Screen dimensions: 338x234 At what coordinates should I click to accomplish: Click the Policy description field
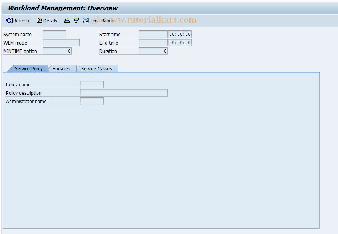(123, 92)
